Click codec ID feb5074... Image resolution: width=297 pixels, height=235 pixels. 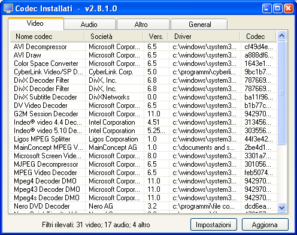click(x=259, y=173)
